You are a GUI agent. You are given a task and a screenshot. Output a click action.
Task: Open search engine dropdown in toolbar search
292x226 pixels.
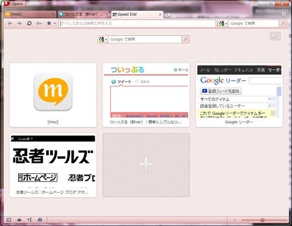click(x=223, y=23)
